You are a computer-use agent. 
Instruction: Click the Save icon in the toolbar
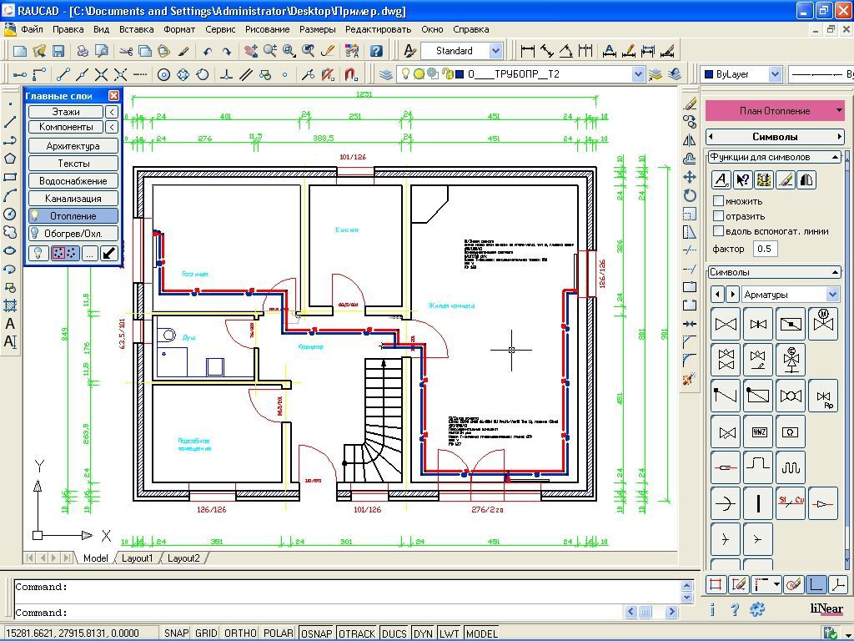[x=58, y=51]
